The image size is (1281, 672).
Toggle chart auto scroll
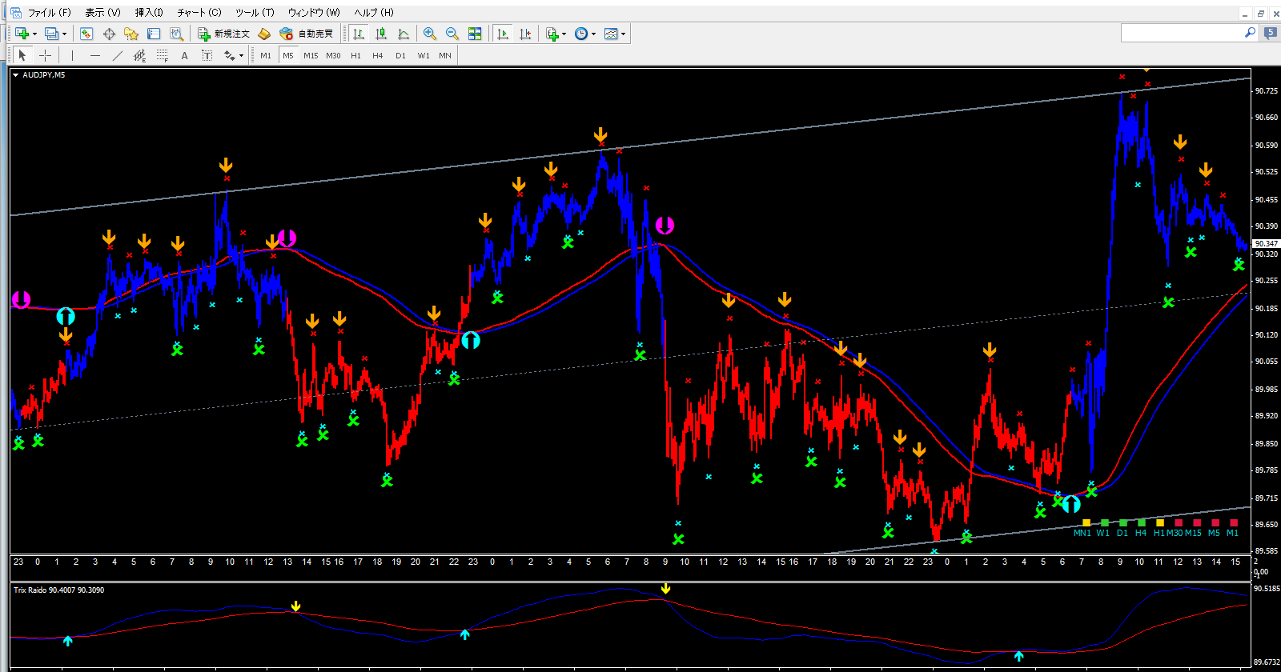coord(503,34)
